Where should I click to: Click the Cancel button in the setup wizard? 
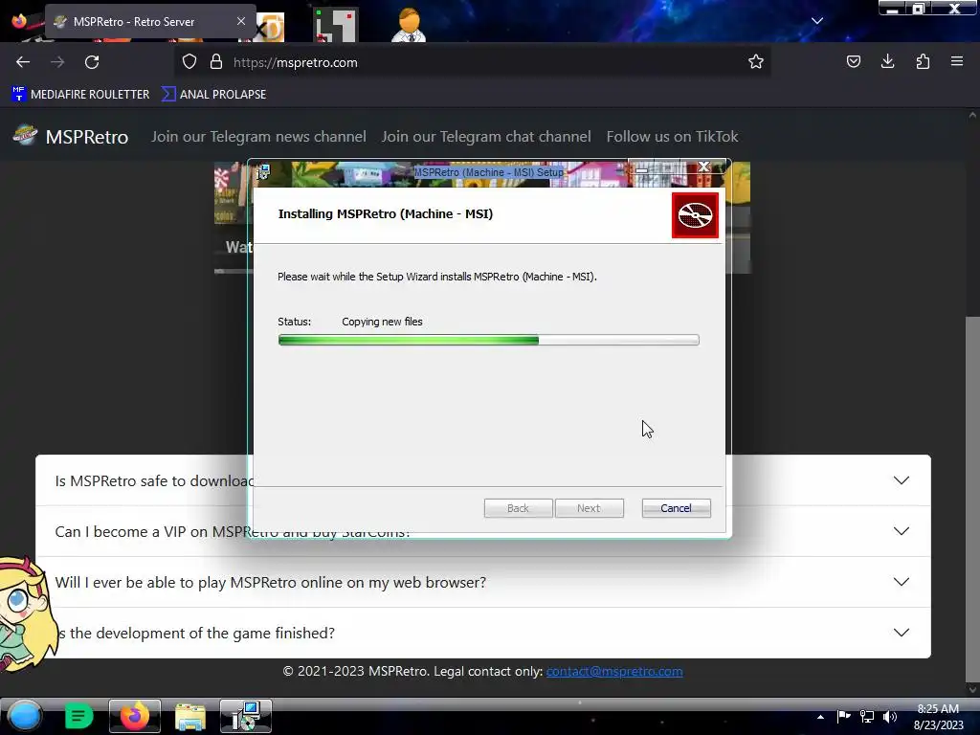pyautogui.click(x=677, y=508)
